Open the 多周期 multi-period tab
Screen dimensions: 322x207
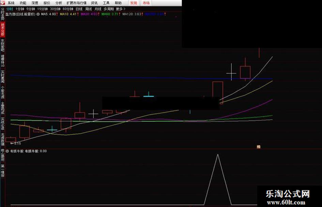click(x=109, y=9)
